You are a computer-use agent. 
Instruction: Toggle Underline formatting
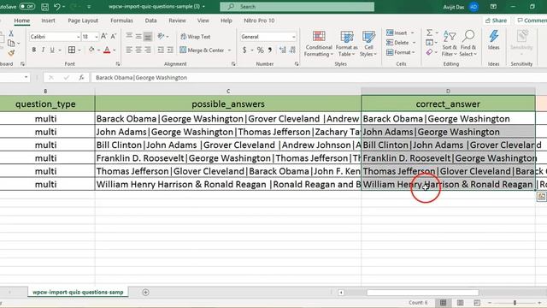52,50
